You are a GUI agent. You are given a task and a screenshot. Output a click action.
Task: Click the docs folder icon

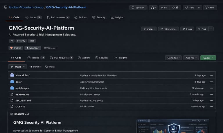tap(12, 81)
